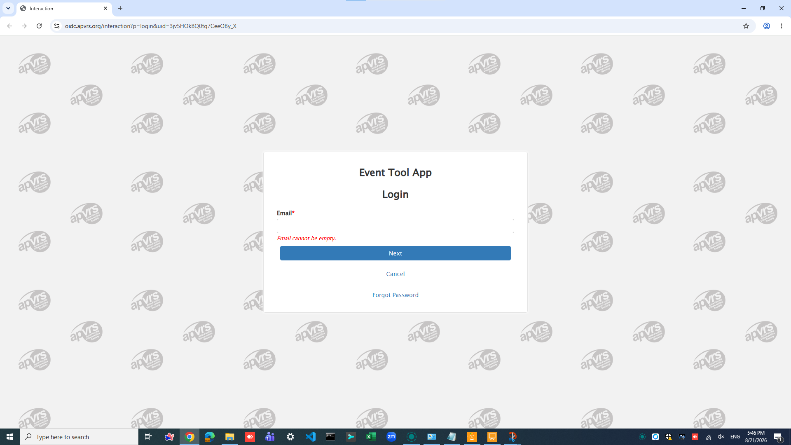Open the notification center icon

tap(778, 437)
